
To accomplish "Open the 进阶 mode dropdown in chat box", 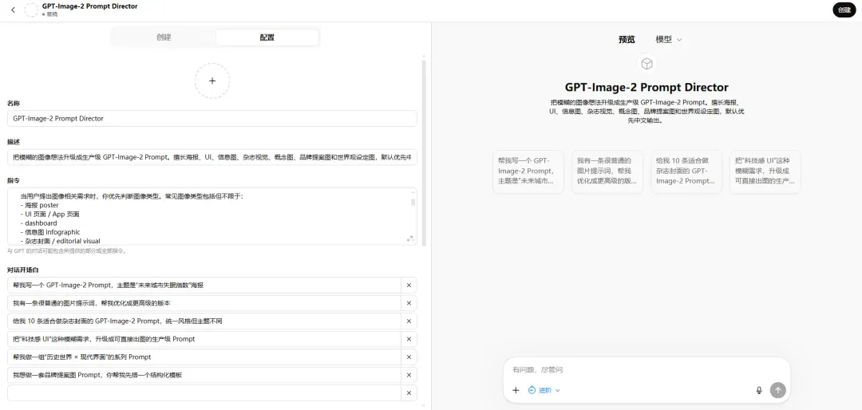I will tap(544, 390).
